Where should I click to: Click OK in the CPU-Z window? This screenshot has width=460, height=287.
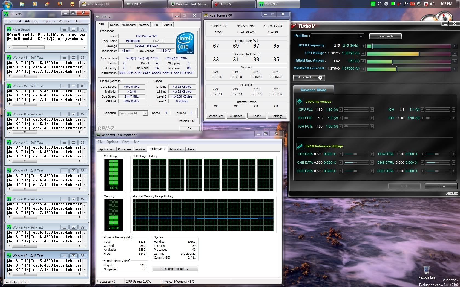pyautogui.click(x=189, y=128)
